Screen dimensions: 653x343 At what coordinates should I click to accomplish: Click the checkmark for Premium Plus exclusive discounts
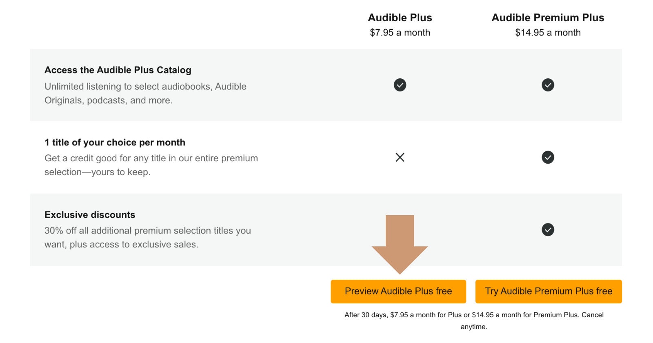click(548, 229)
